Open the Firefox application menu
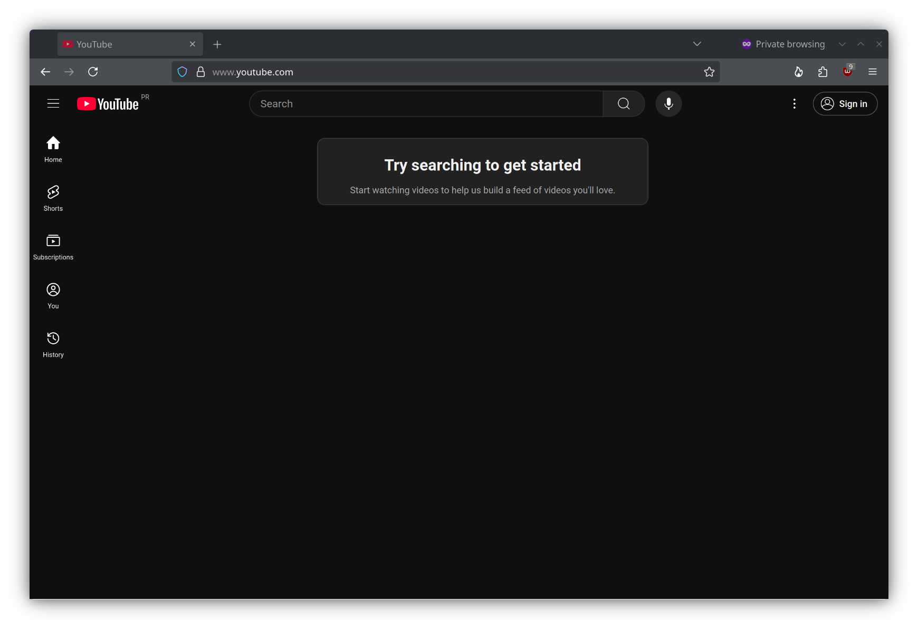This screenshot has width=918, height=629. pos(873,72)
